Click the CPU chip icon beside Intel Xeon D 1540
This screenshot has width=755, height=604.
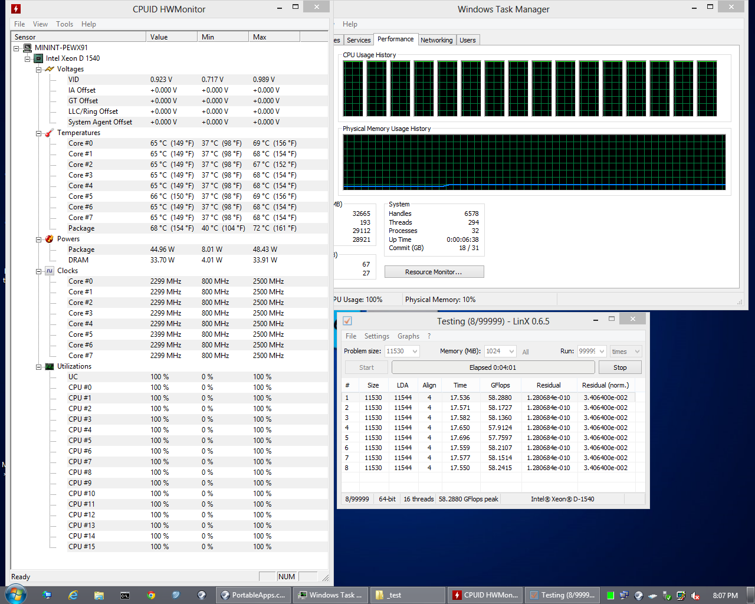38,58
